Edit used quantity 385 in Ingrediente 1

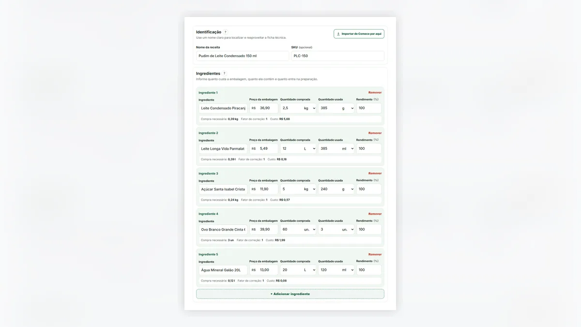(x=329, y=108)
